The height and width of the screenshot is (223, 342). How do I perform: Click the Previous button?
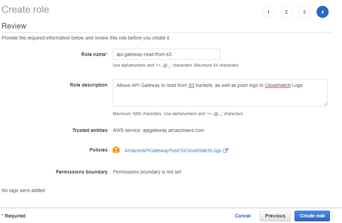pyautogui.click(x=275, y=216)
